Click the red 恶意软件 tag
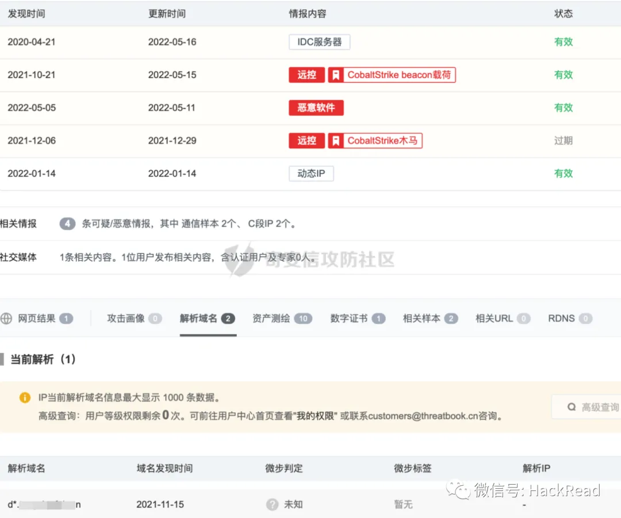This screenshot has width=621, height=518. click(316, 107)
